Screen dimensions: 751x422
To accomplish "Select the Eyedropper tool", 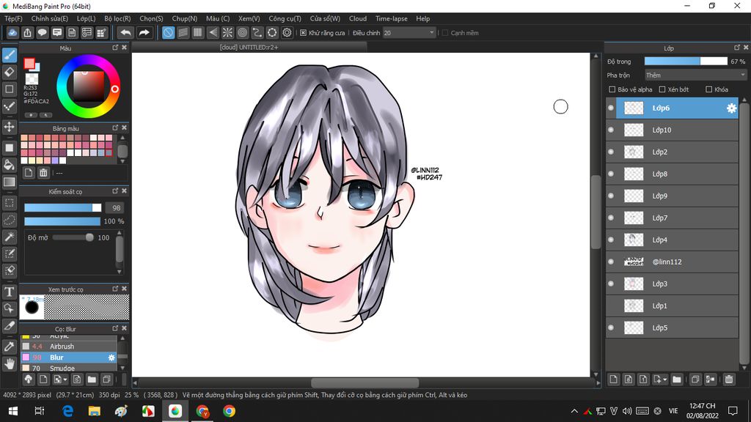I will tap(9, 347).
